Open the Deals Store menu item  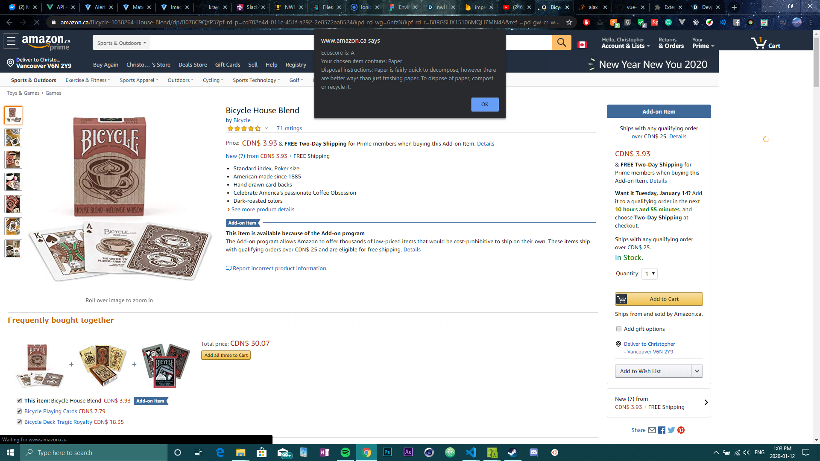click(x=193, y=64)
